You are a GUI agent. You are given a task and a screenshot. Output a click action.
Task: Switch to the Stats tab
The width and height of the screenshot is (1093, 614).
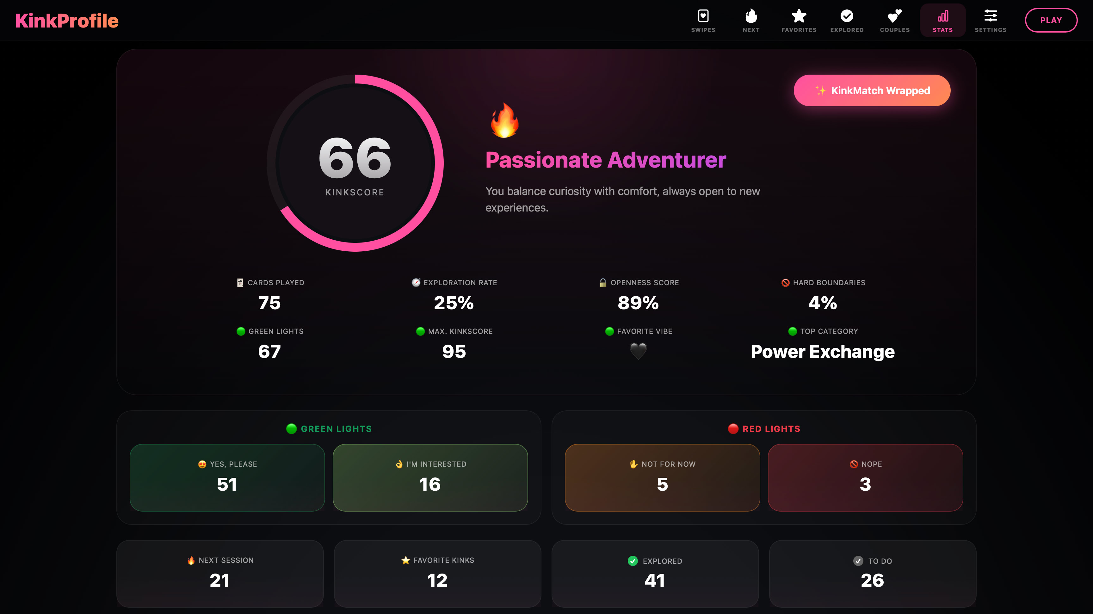(942, 20)
